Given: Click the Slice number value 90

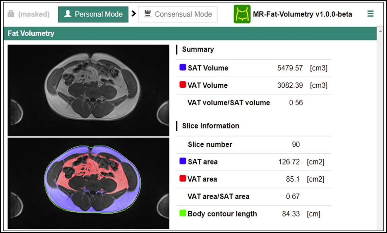Looking at the screenshot, I should tap(296, 144).
